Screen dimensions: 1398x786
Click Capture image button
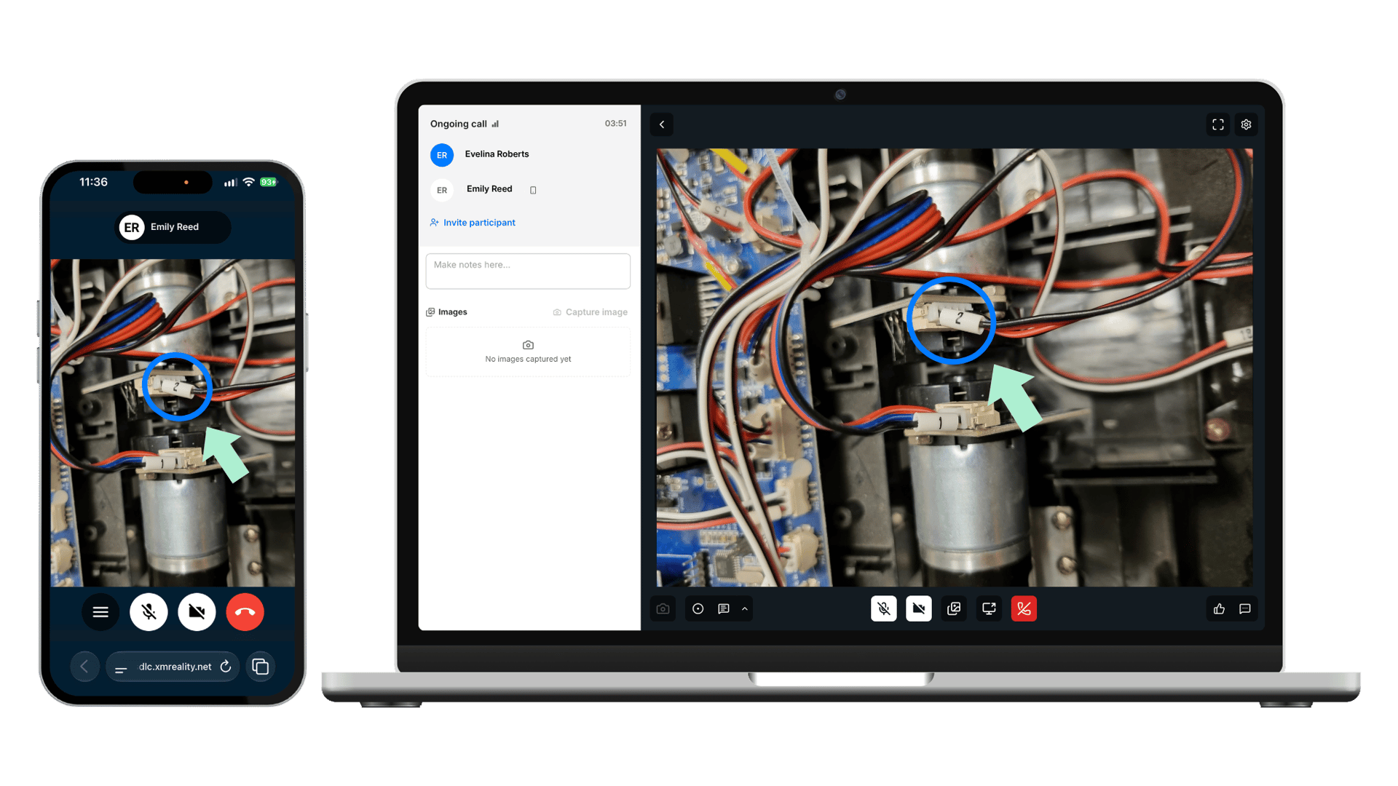click(590, 312)
